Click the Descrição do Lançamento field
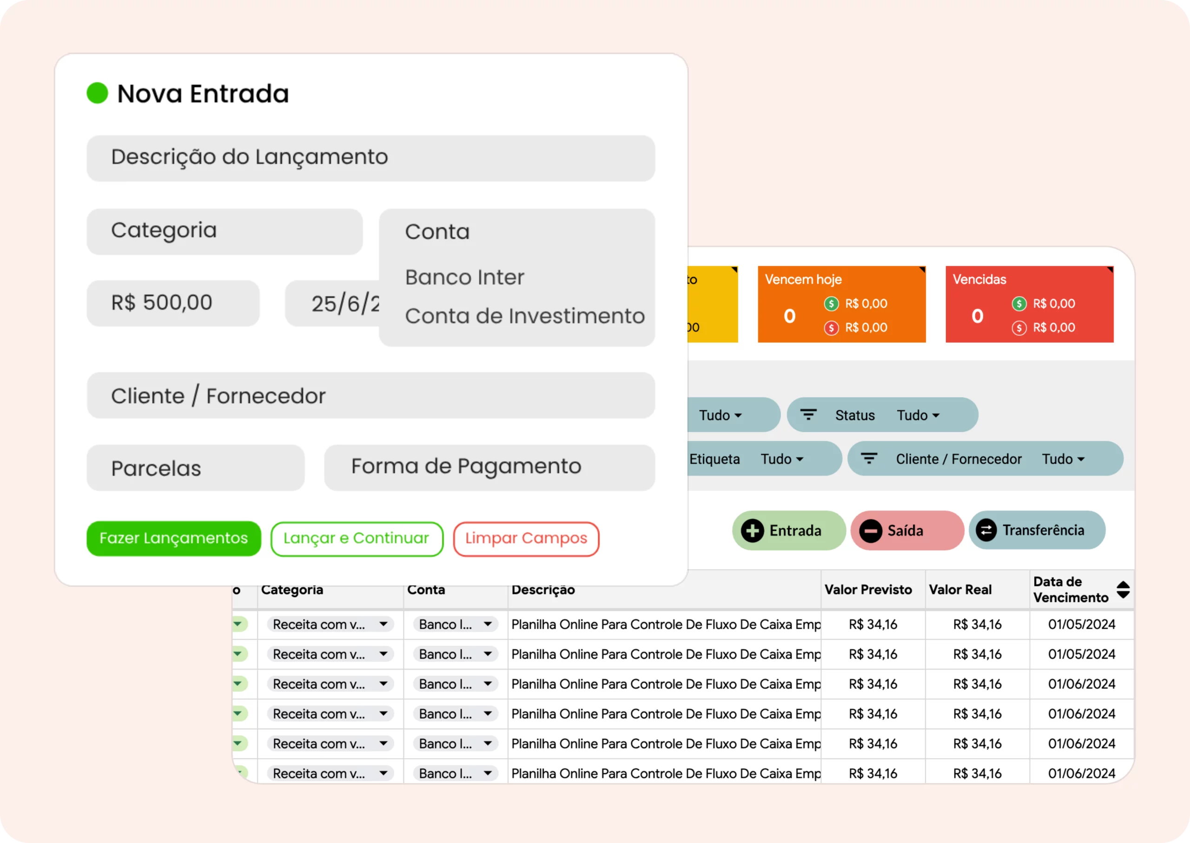This screenshot has height=843, width=1190. 370,158
